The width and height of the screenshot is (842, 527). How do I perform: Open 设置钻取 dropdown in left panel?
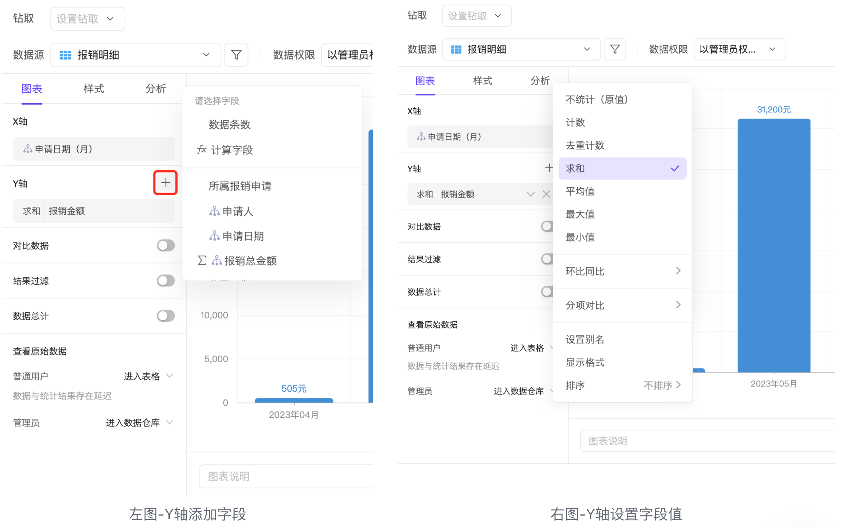88,19
